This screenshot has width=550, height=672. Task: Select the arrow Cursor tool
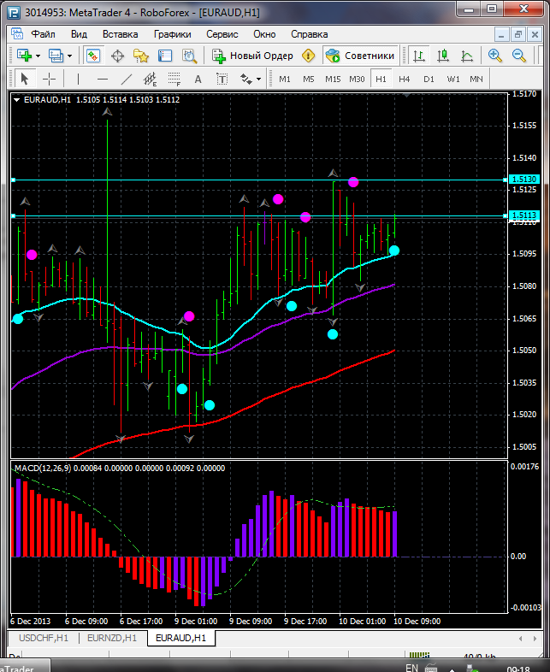point(24,79)
